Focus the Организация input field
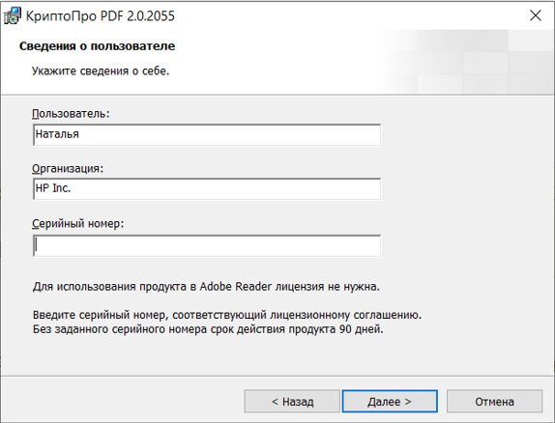This screenshot has height=423, width=555. pos(207,189)
